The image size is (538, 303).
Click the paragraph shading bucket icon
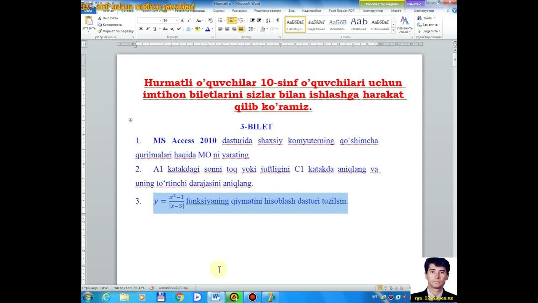262,29
